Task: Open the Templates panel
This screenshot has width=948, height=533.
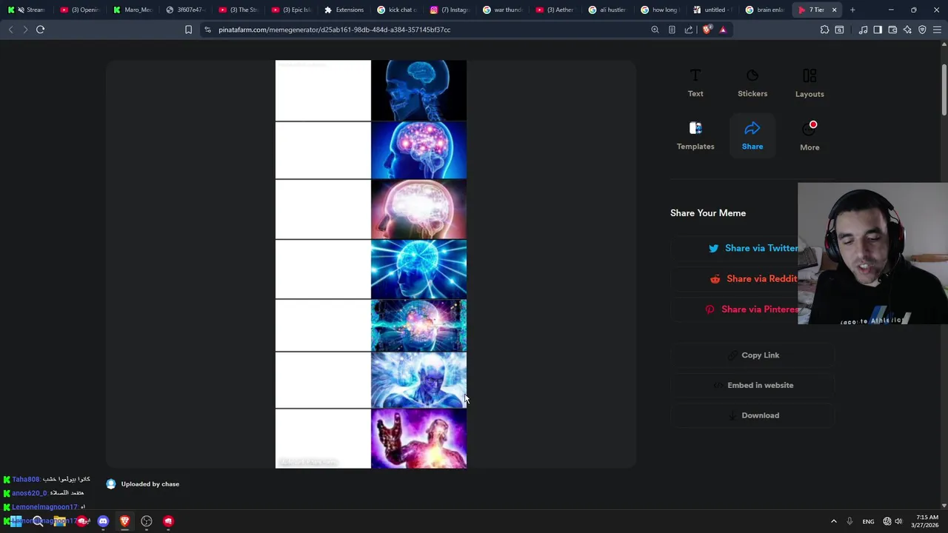Action: coord(695,136)
